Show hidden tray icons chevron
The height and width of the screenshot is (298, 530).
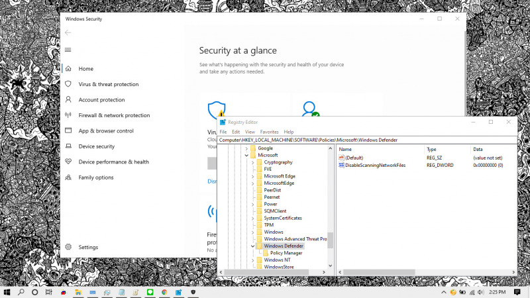[444, 292]
